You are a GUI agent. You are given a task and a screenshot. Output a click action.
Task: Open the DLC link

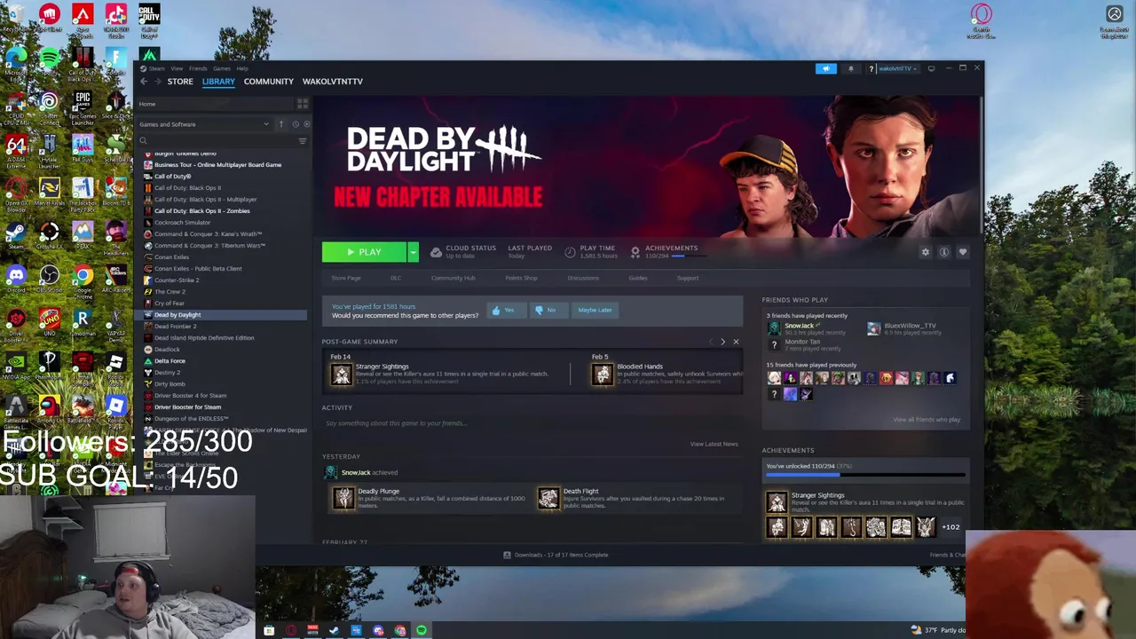396,278
